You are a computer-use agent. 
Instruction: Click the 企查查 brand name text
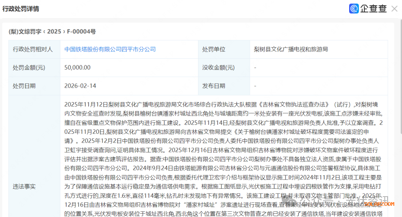click(373, 9)
